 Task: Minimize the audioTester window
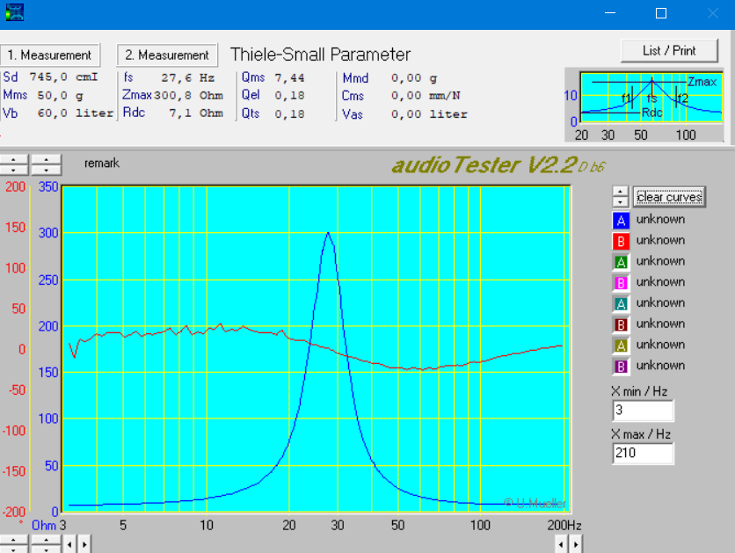610,13
